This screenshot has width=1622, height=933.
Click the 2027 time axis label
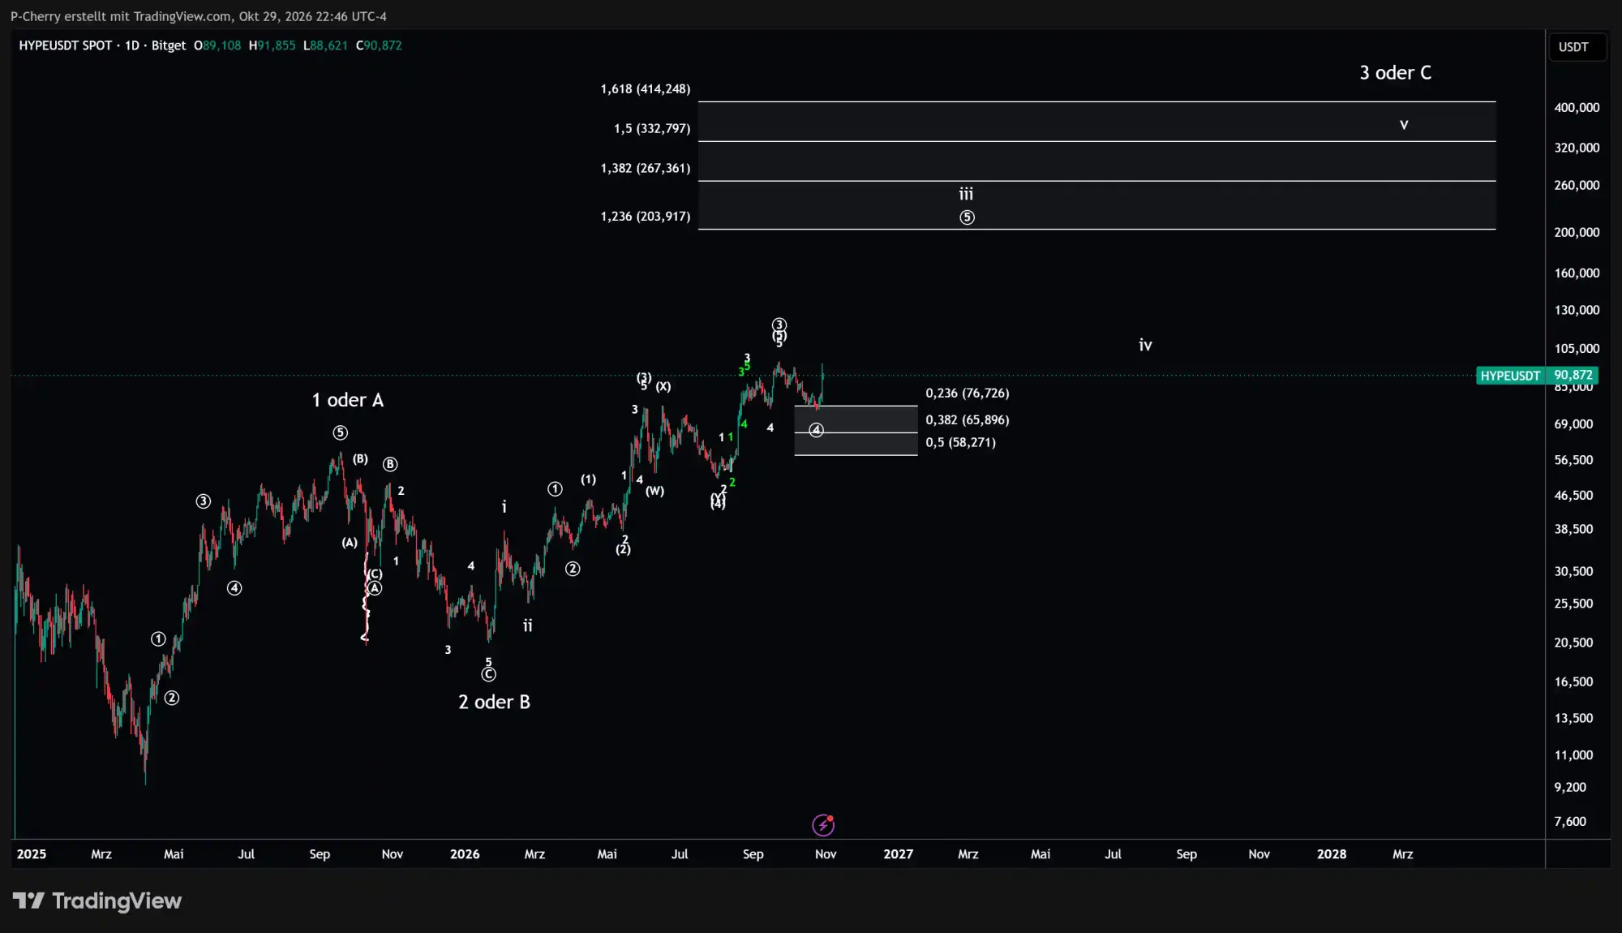899,854
